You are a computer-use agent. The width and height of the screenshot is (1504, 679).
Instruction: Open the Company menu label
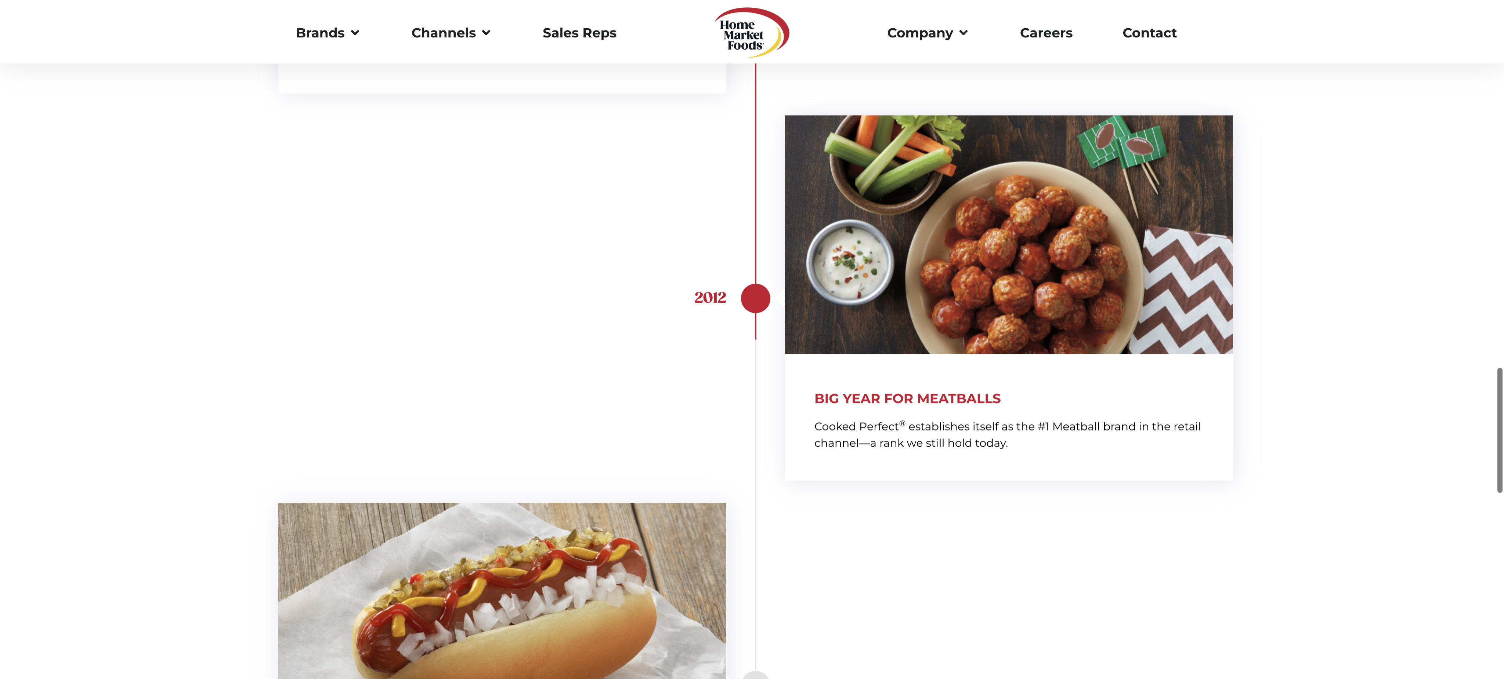click(919, 33)
